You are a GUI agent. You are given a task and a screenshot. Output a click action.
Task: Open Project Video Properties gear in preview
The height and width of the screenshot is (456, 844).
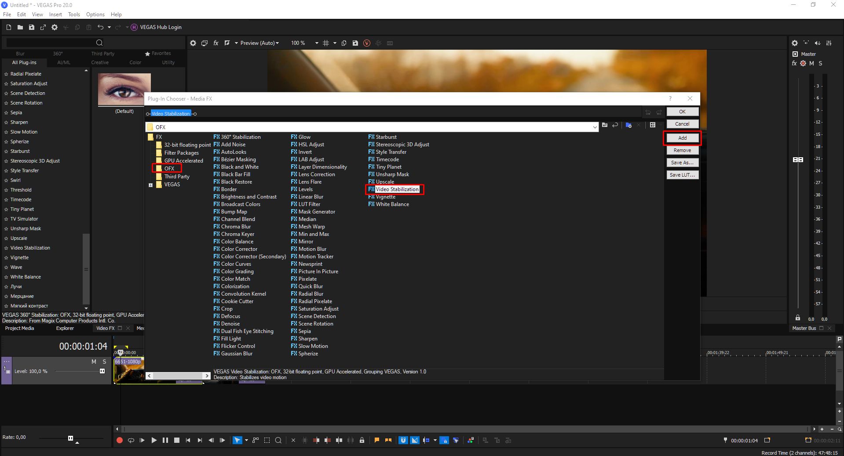(x=193, y=43)
